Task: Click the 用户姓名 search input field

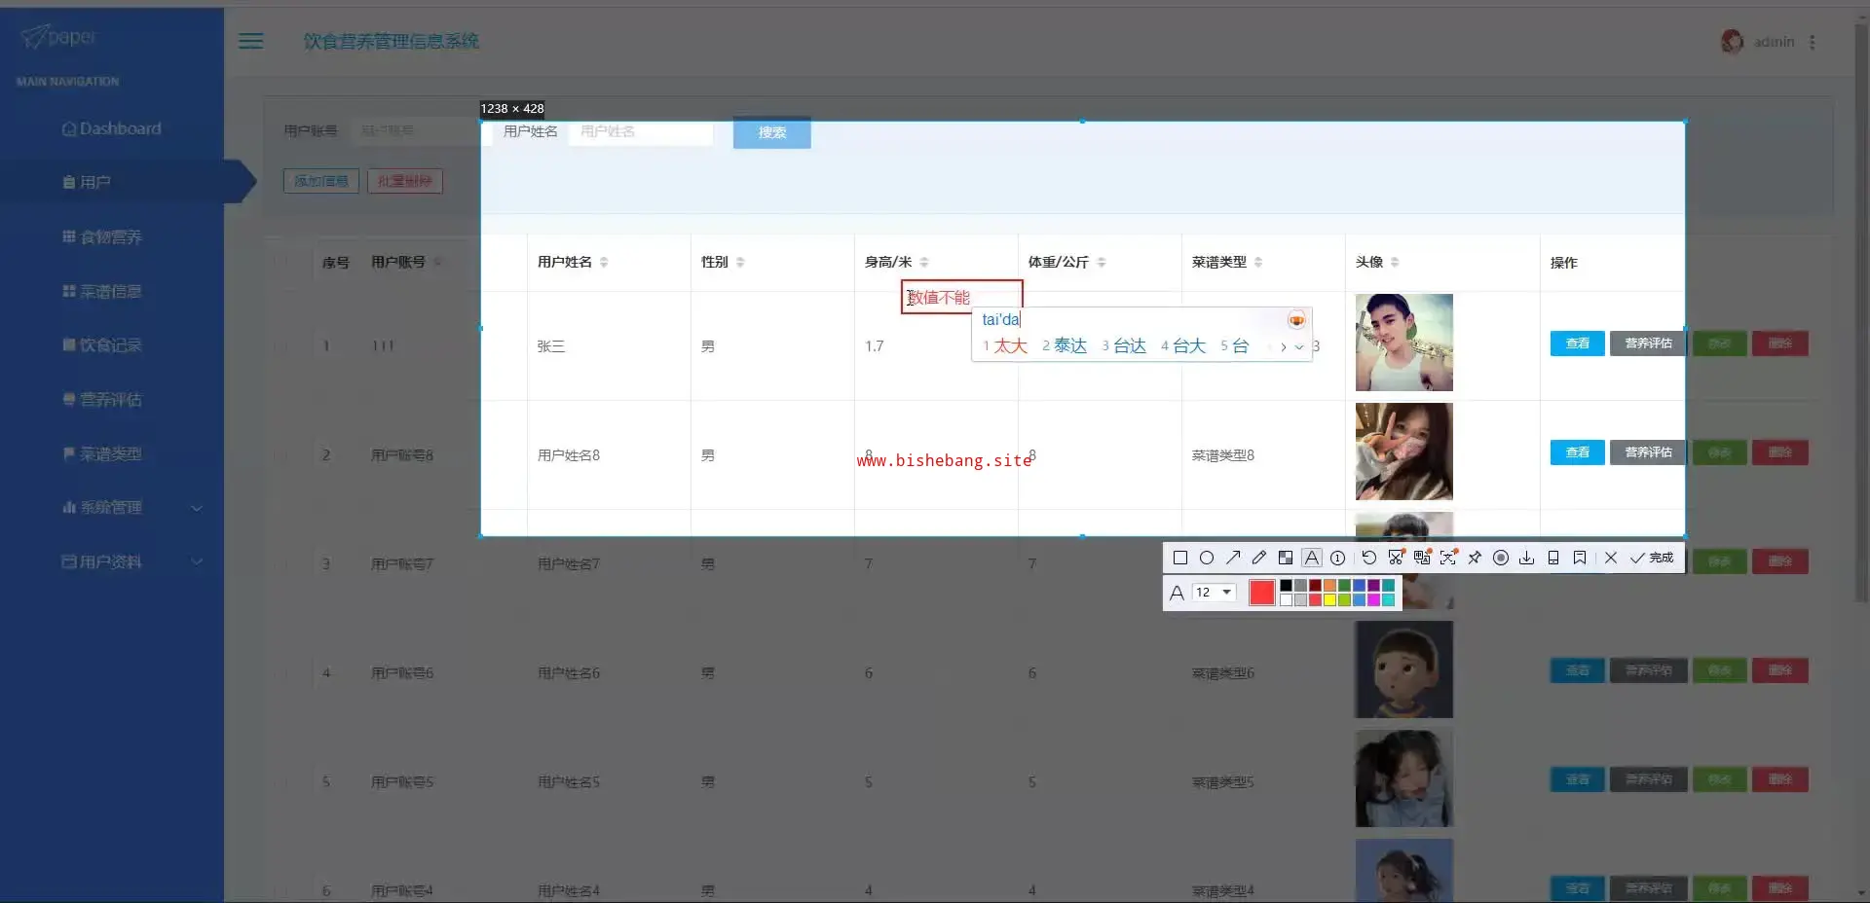Action: (640, 131)
